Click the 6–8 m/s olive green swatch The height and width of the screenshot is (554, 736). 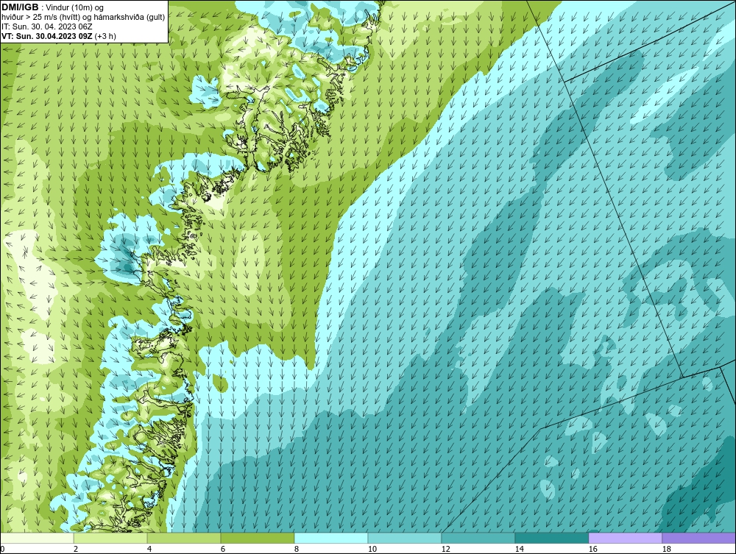(x=257, y=538)
